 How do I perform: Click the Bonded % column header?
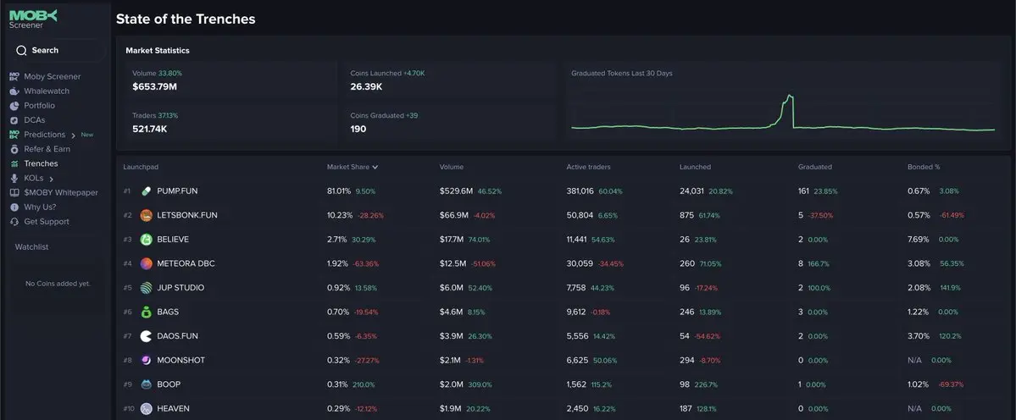coord(924,167)
